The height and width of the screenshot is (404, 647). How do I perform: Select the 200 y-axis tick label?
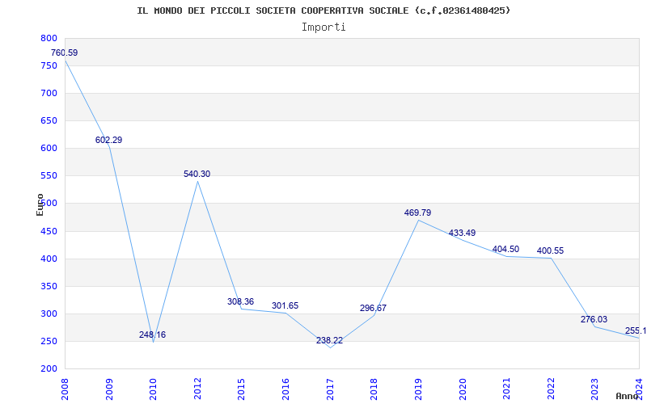[x=49, y=369]
